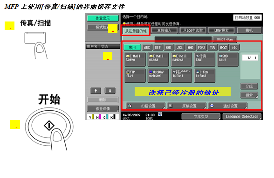This screenshot has height=178, width=274.
Task: Choose the smb1 SMB destination
Action: point(228,60)
